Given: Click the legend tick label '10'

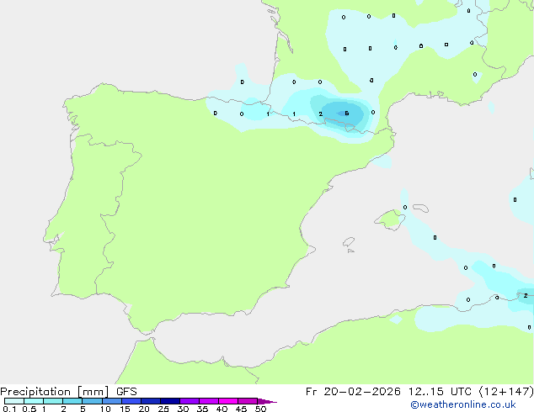Looking at the screenshot, I should click(x=105, y=409).
